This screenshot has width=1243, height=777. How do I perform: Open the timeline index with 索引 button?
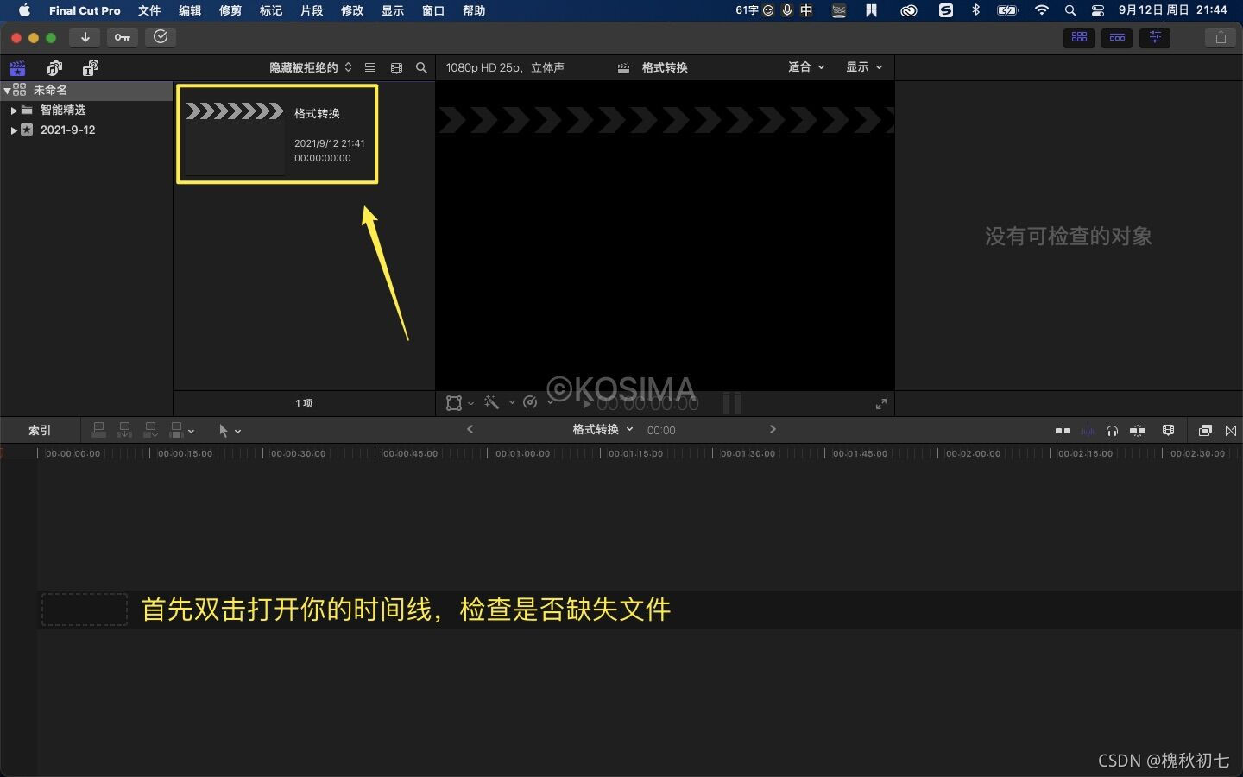point(38,430)
